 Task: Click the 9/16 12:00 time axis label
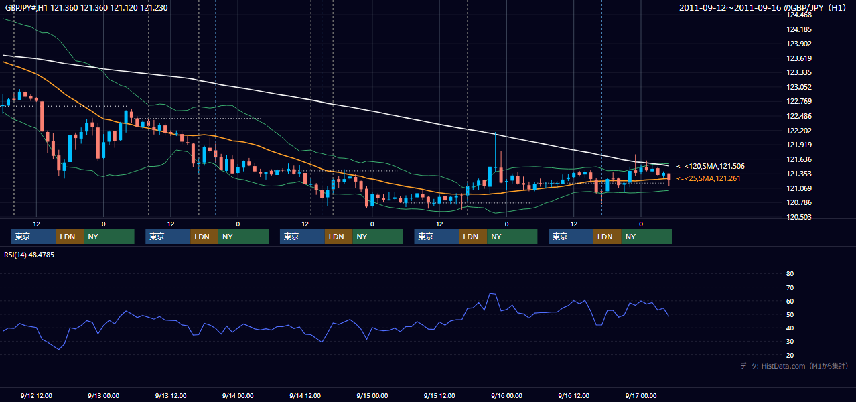573,396
